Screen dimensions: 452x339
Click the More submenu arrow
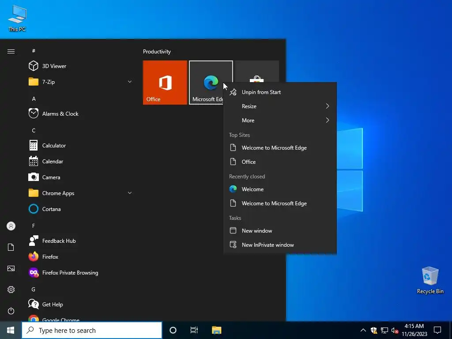[328, 120]
